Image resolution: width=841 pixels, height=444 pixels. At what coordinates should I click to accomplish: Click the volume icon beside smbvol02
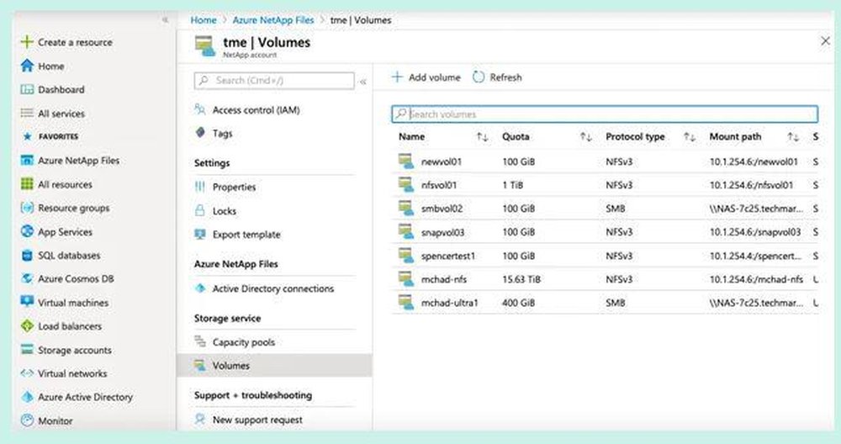(x=406, y=208)
